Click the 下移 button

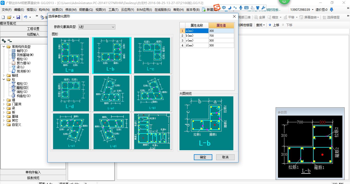287,25
